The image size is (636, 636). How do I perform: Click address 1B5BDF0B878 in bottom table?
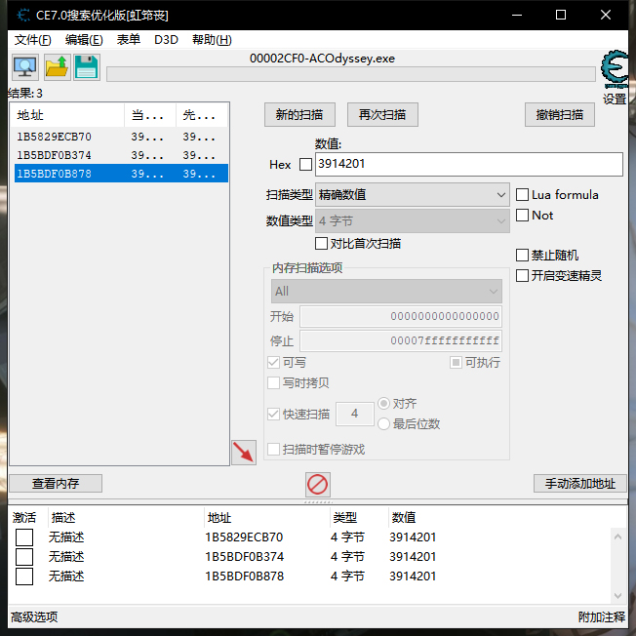[244, 576]
